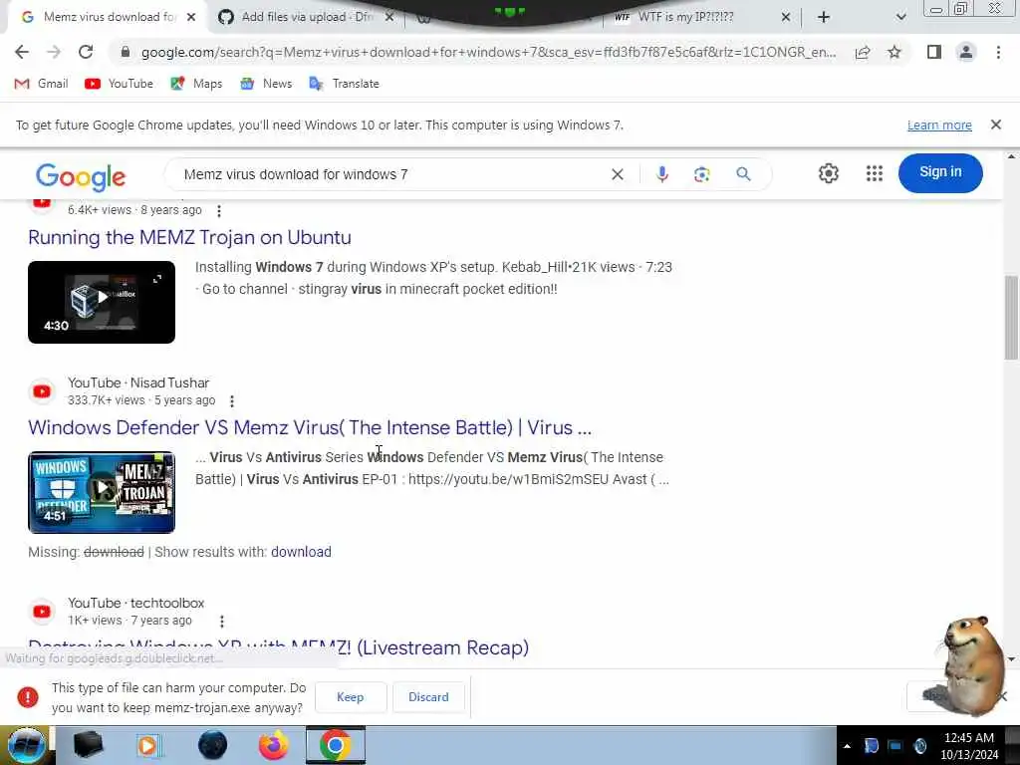Open Google quick settings gear

(x=828, y=173)
